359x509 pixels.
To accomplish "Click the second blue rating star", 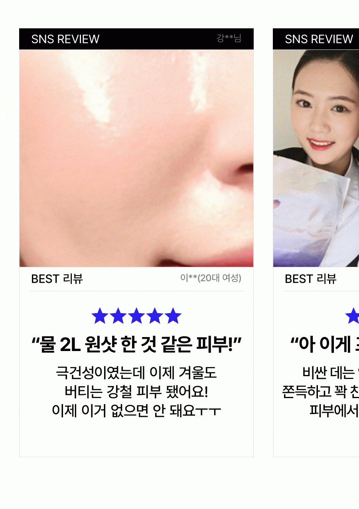I will [x=118, y=316].
